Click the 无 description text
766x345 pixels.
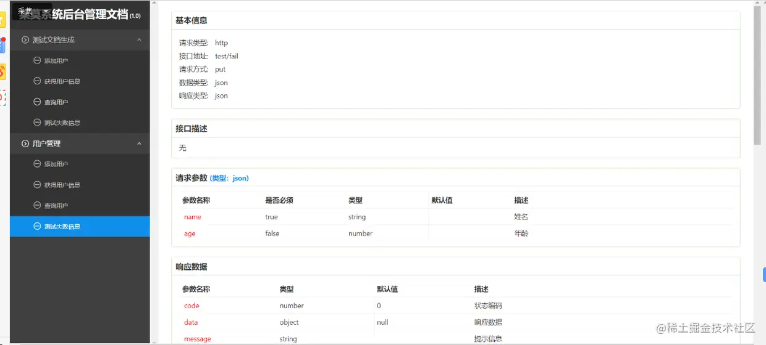click(183, 148)
